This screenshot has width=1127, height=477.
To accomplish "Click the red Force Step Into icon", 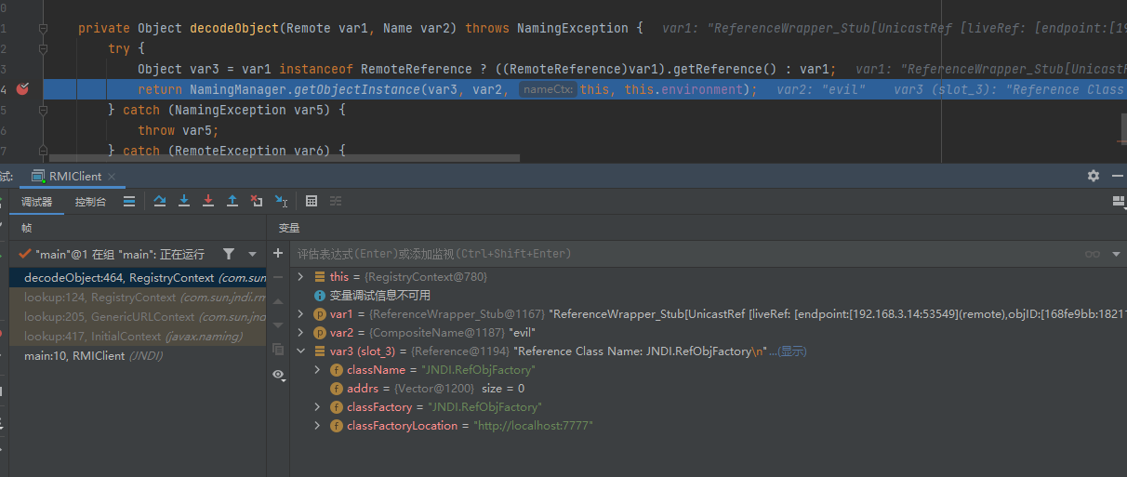I will click(x=208, y=201).
